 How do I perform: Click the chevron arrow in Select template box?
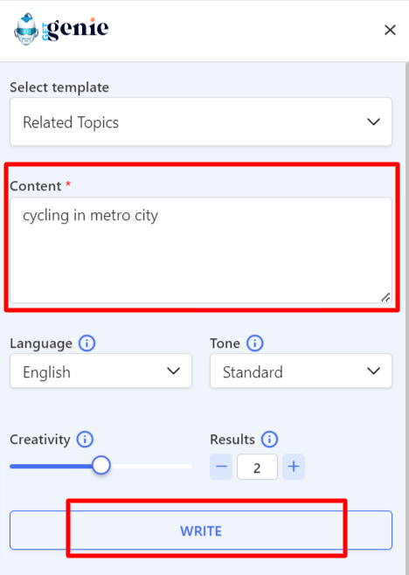[x=373, y=121]
